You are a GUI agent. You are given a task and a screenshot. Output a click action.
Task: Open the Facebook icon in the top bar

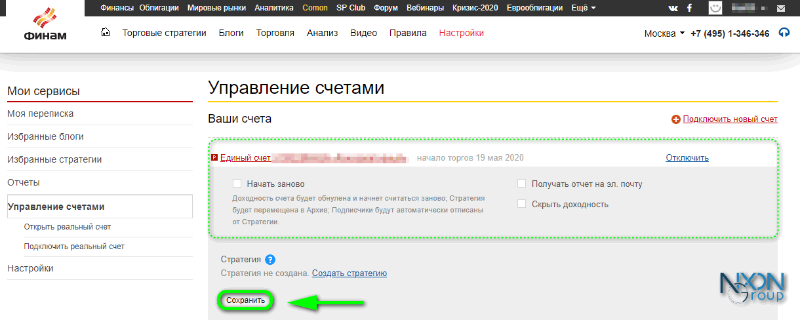[689, 8]
